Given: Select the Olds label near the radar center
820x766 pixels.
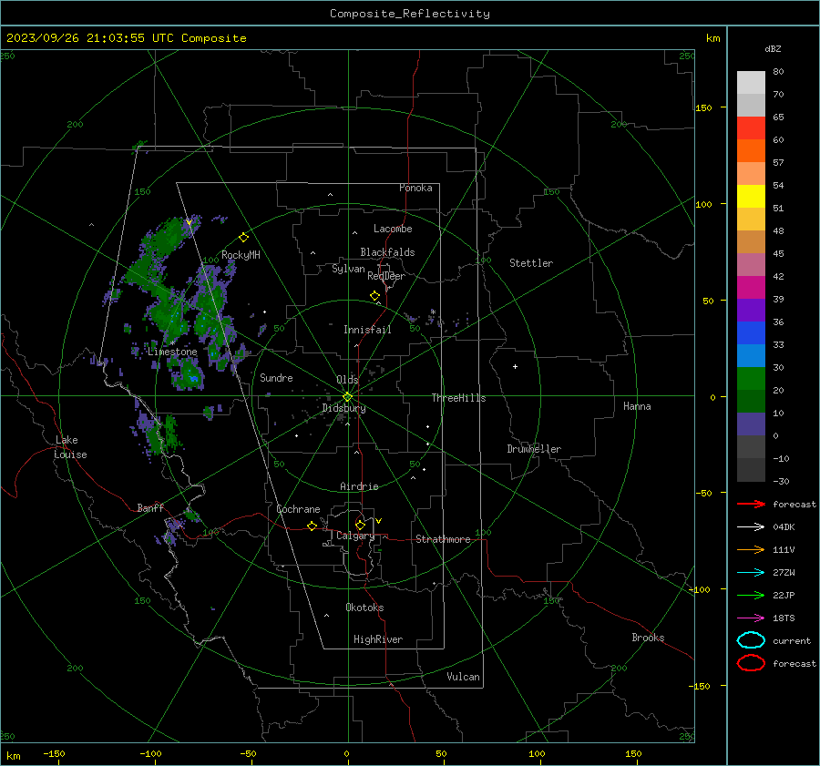Looking at the screenshot, I should pyautogui.click(x=347, y=380).
